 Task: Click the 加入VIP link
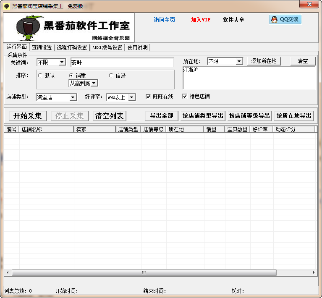tap(201, 20)
